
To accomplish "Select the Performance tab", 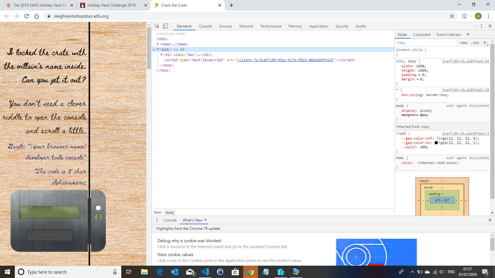I will [x=271, y=26].
